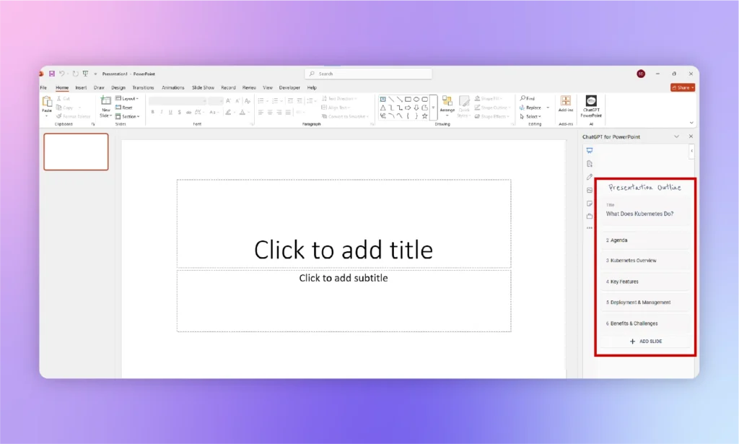
Task: Open the Section dropdown
Action: [127, 116]
